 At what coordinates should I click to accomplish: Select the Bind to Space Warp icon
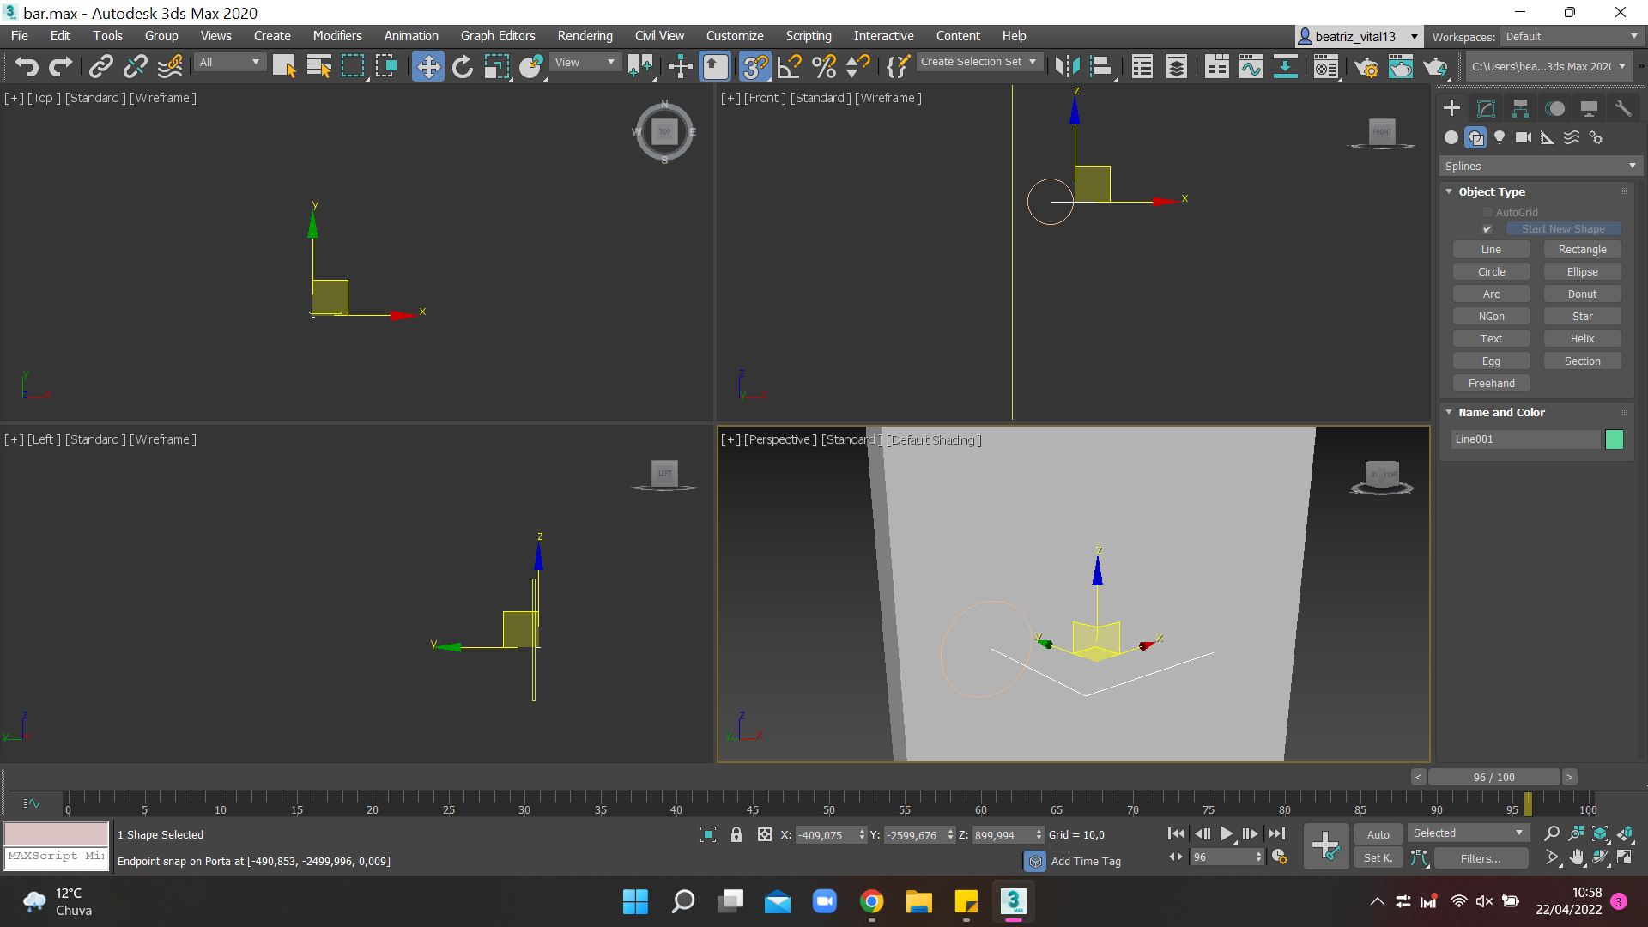click(170, 66)
